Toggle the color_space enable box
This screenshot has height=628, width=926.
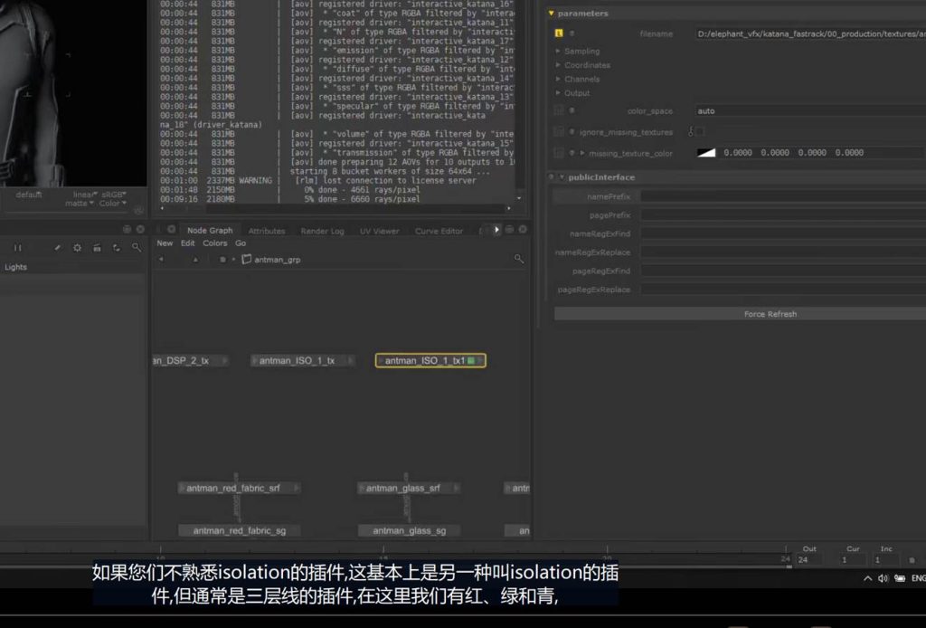559,110
